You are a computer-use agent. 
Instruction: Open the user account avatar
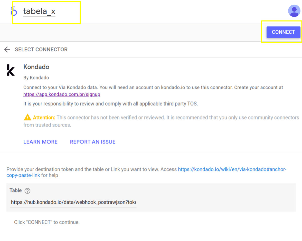[294, 11]
